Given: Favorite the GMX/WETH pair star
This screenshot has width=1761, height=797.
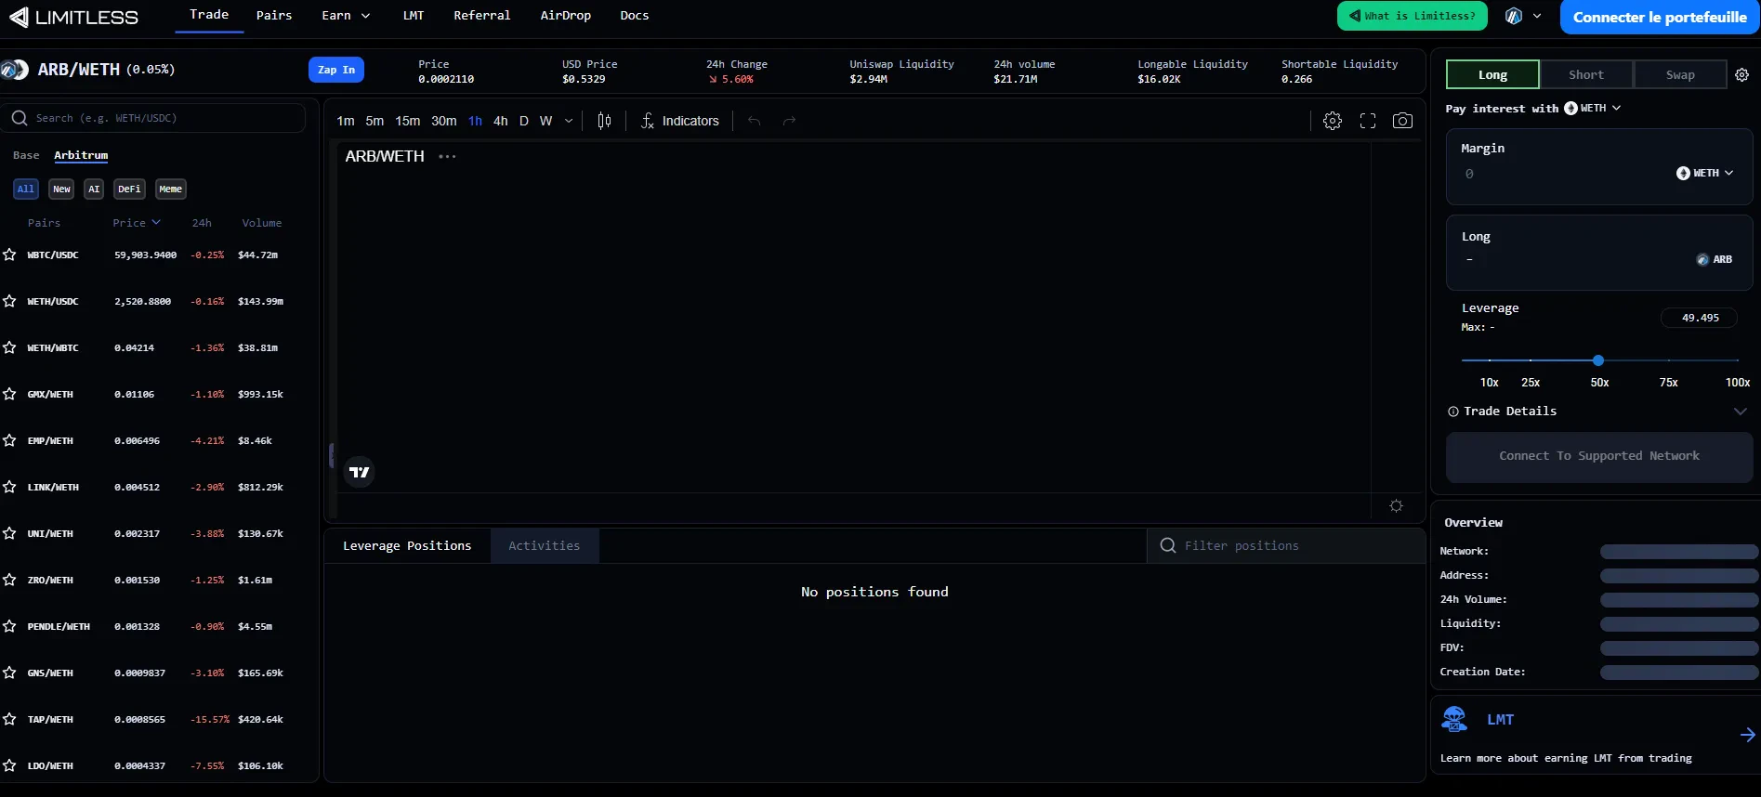Looking at the screenshot, I should pyautogui.click(x=9, y=394).
